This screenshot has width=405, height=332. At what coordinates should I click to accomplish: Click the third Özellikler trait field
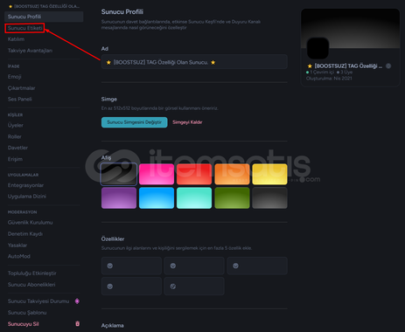(257, 266)
